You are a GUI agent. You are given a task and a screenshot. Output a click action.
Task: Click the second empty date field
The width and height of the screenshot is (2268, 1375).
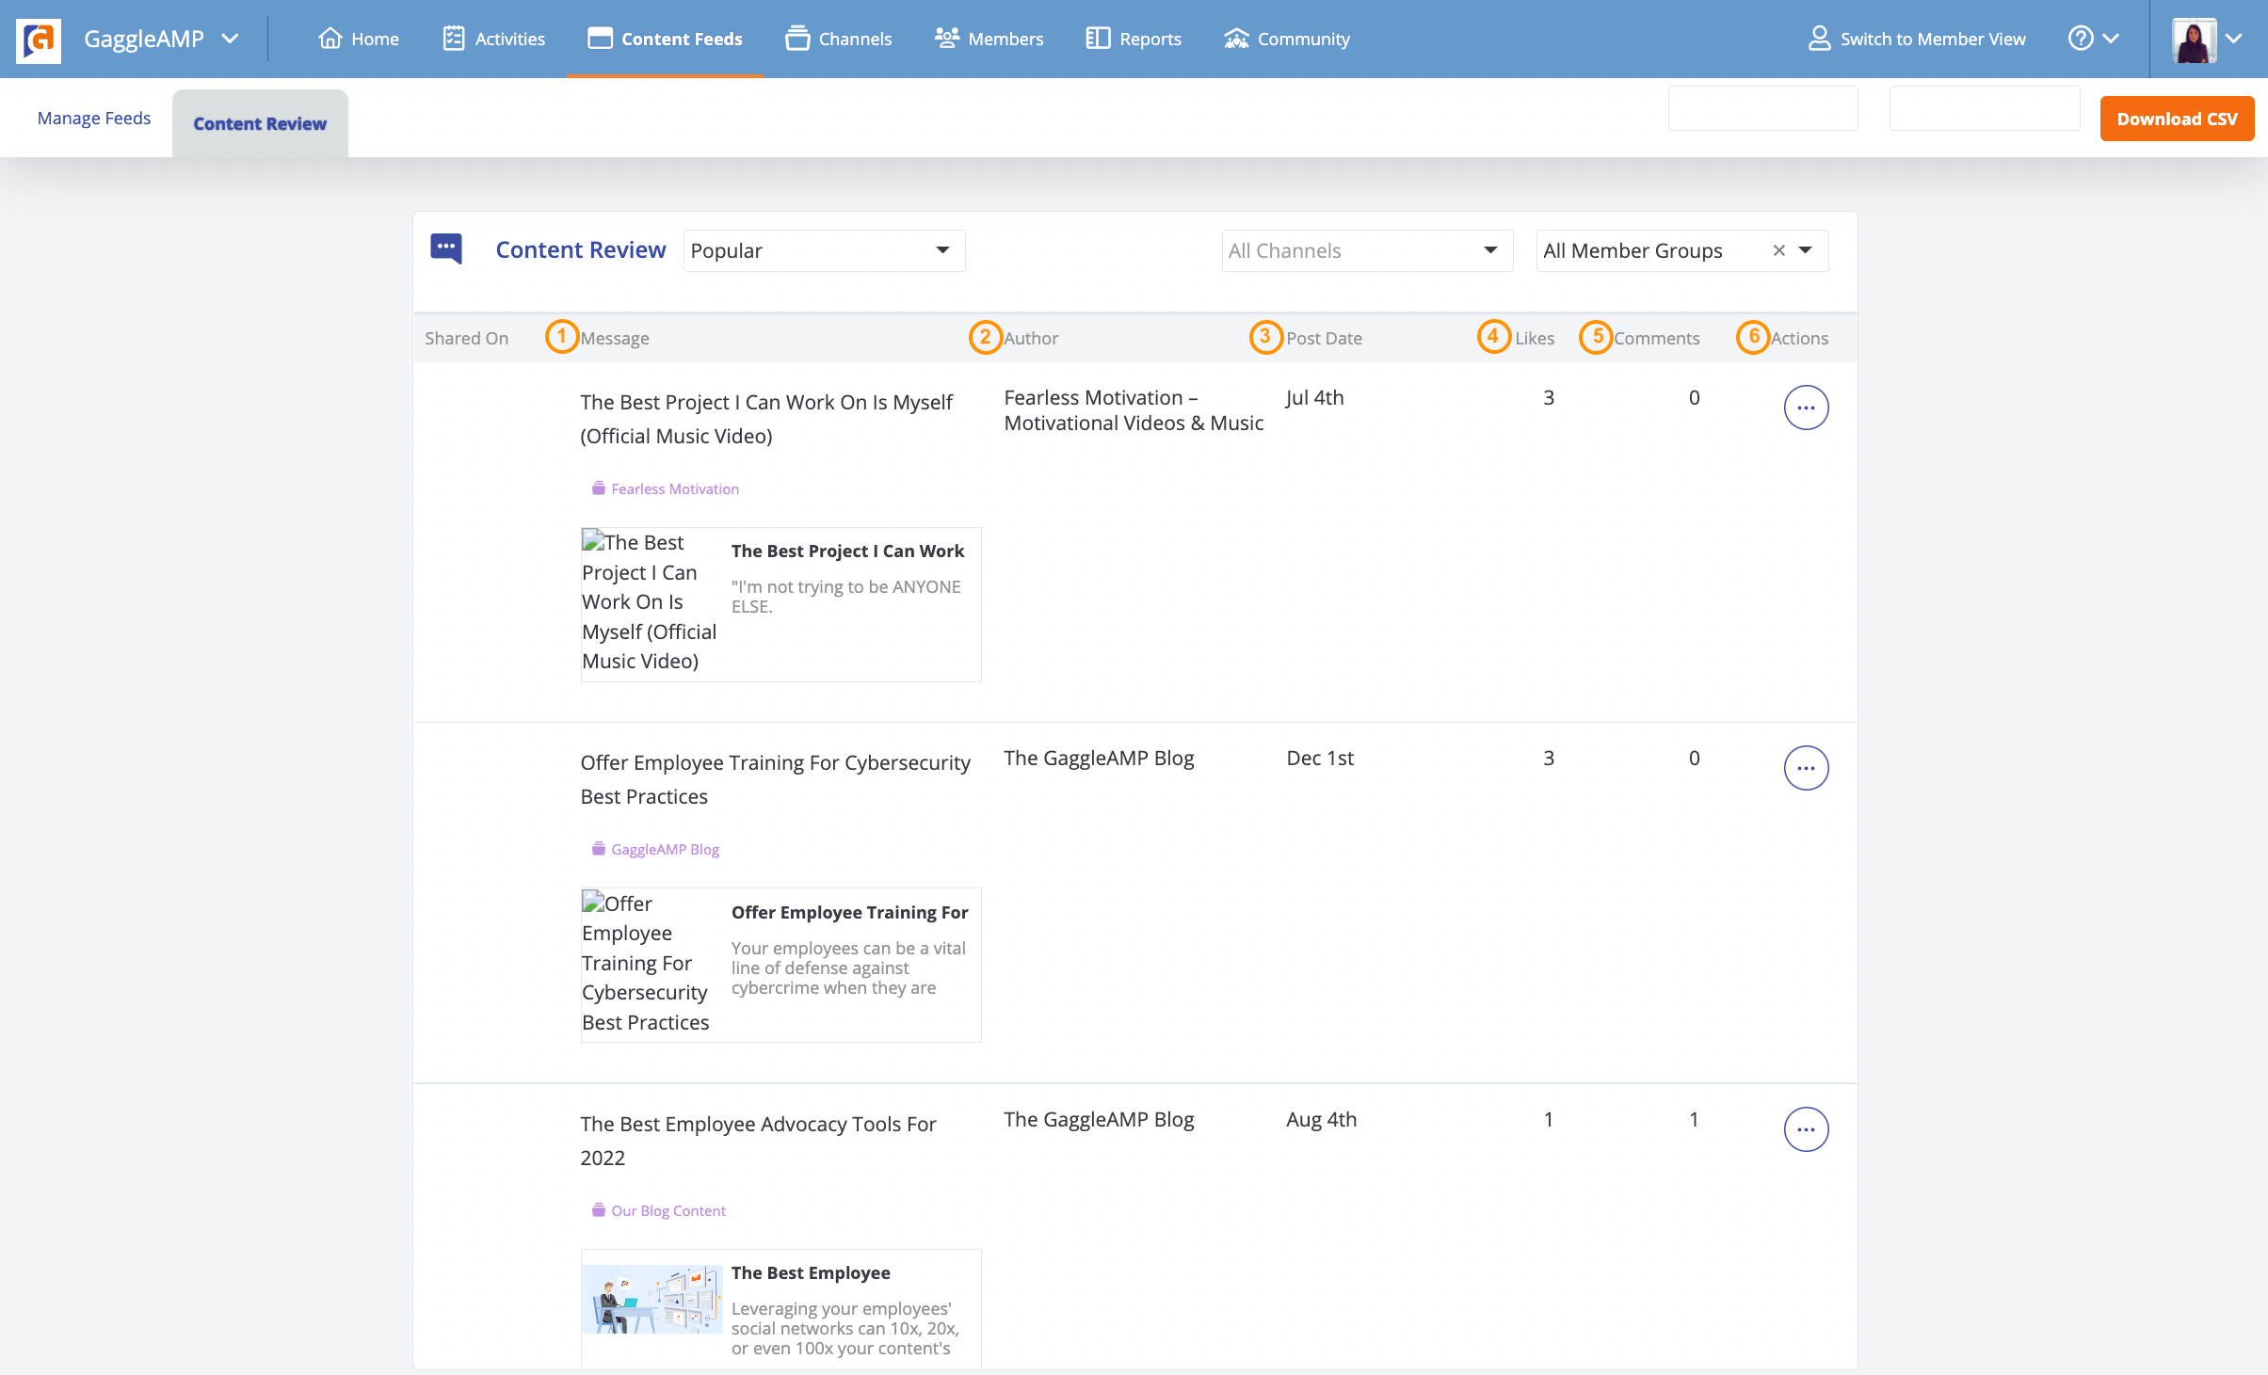tap(1985, 108)
